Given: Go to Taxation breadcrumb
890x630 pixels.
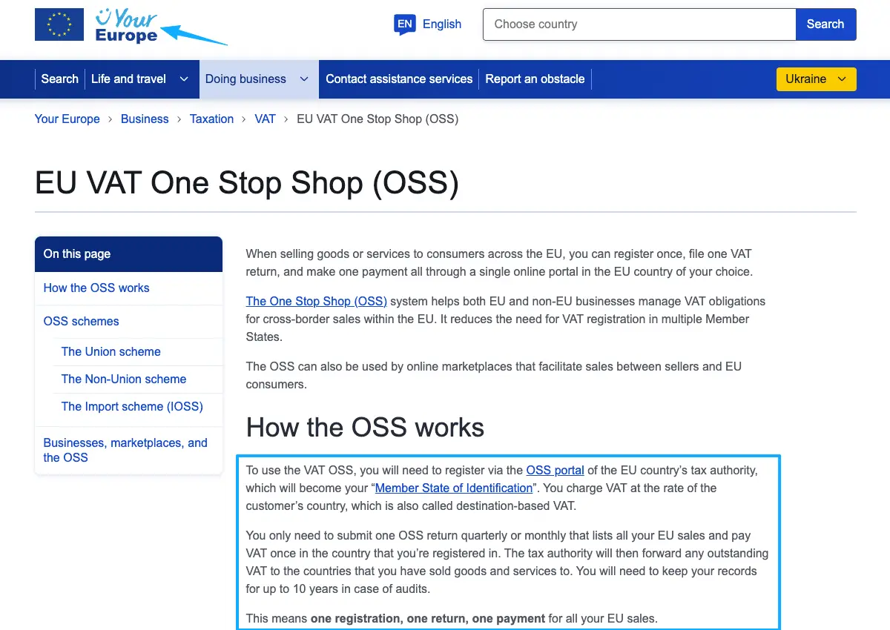Looking at the screenshot, I should (211, 119).
